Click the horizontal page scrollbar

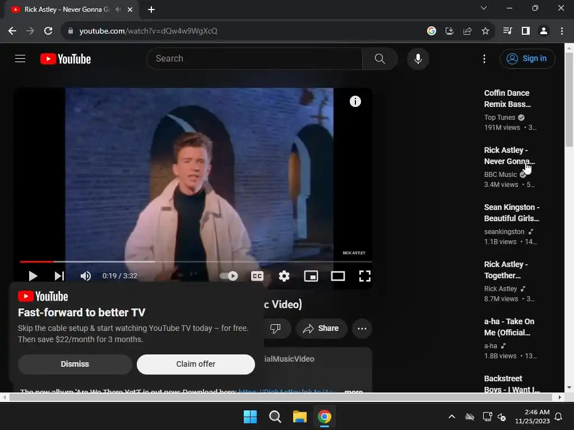[x=280, y=397]
